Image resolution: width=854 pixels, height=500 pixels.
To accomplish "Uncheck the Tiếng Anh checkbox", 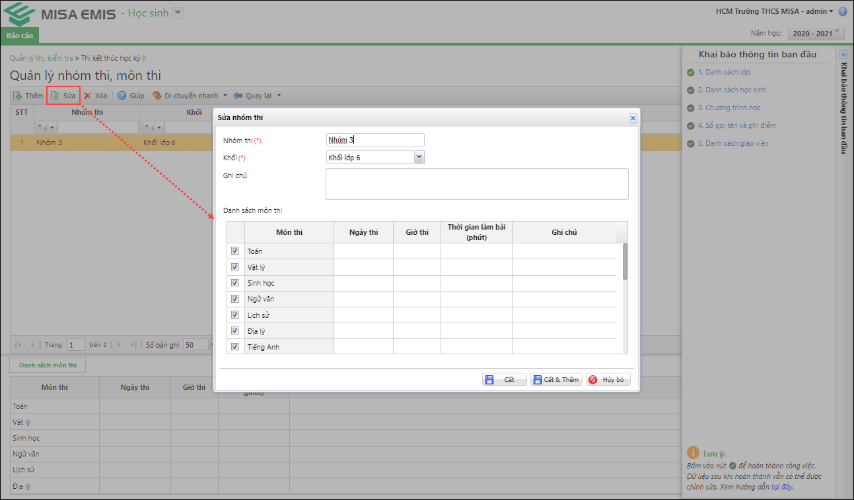I will (234, 346).
